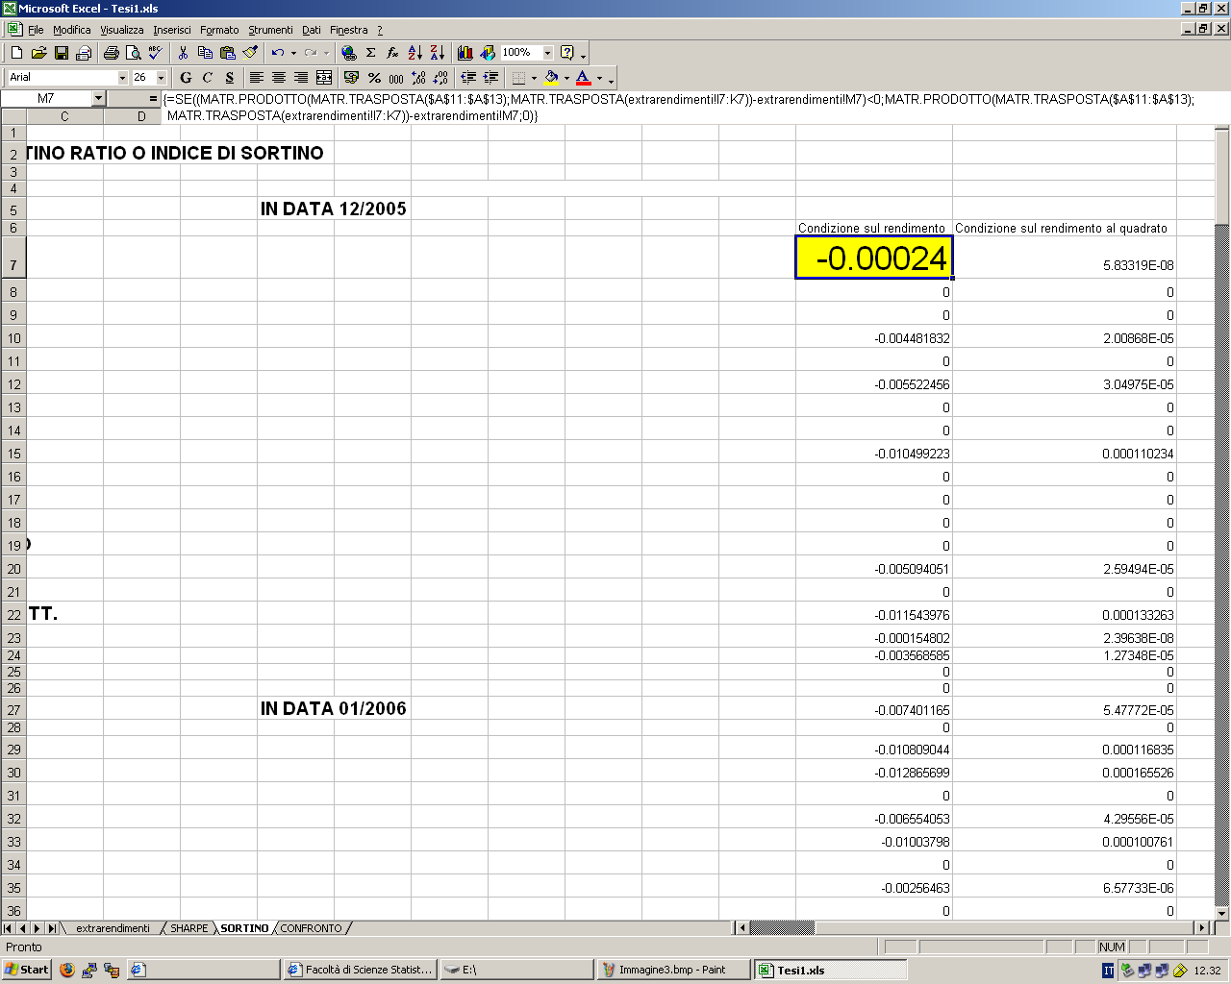
Task: Decrease the cell indent icon
Action: [x=468, y=78]
